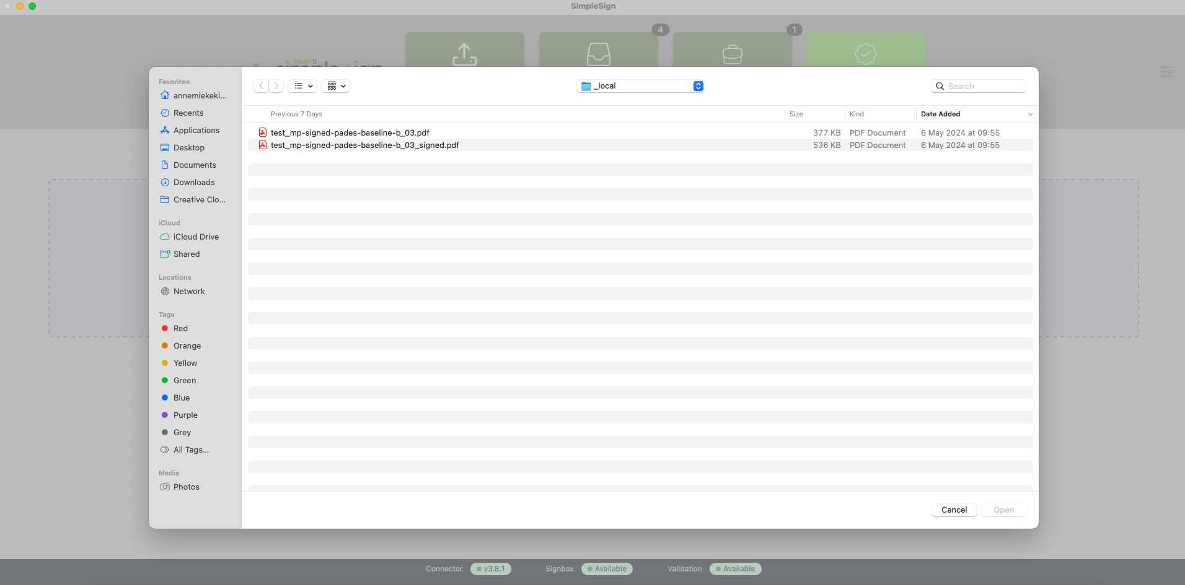Click Signbox Available status badge
This screenshot has width=1185, height=585.
click(607, 569)
